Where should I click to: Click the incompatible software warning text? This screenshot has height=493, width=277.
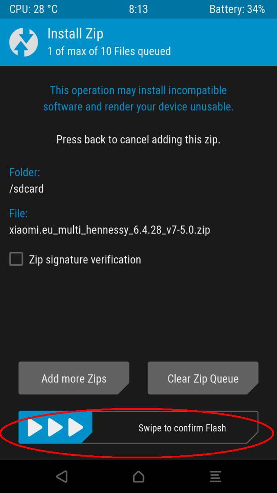[x=138, y=98]
